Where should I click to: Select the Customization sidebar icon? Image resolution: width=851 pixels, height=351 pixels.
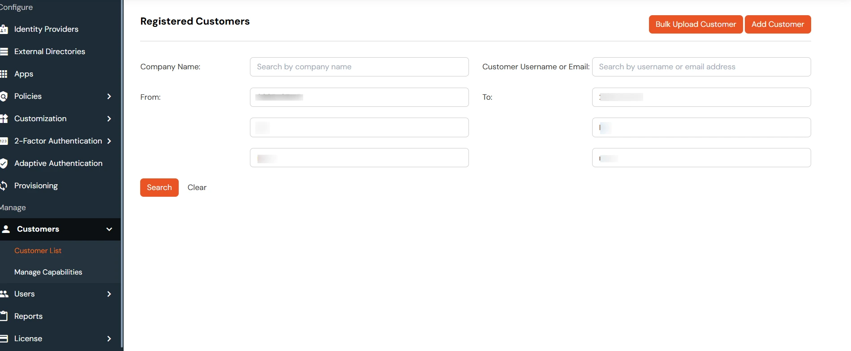pos(4,118)
